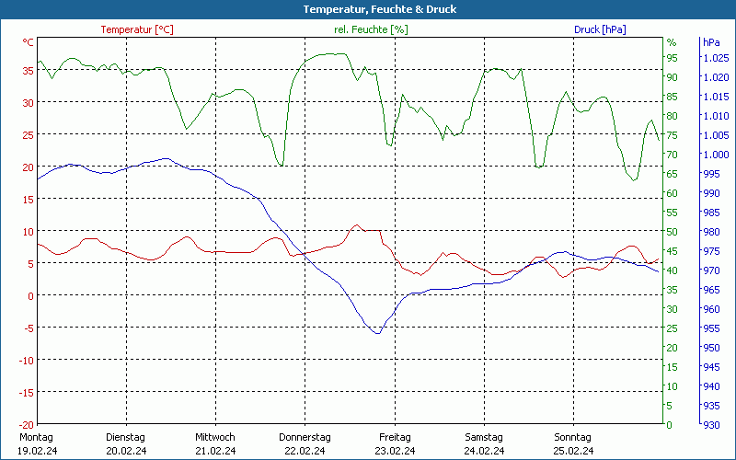
Task: Click the pressure axis value "945"
Action: click(x=711, y=366)
